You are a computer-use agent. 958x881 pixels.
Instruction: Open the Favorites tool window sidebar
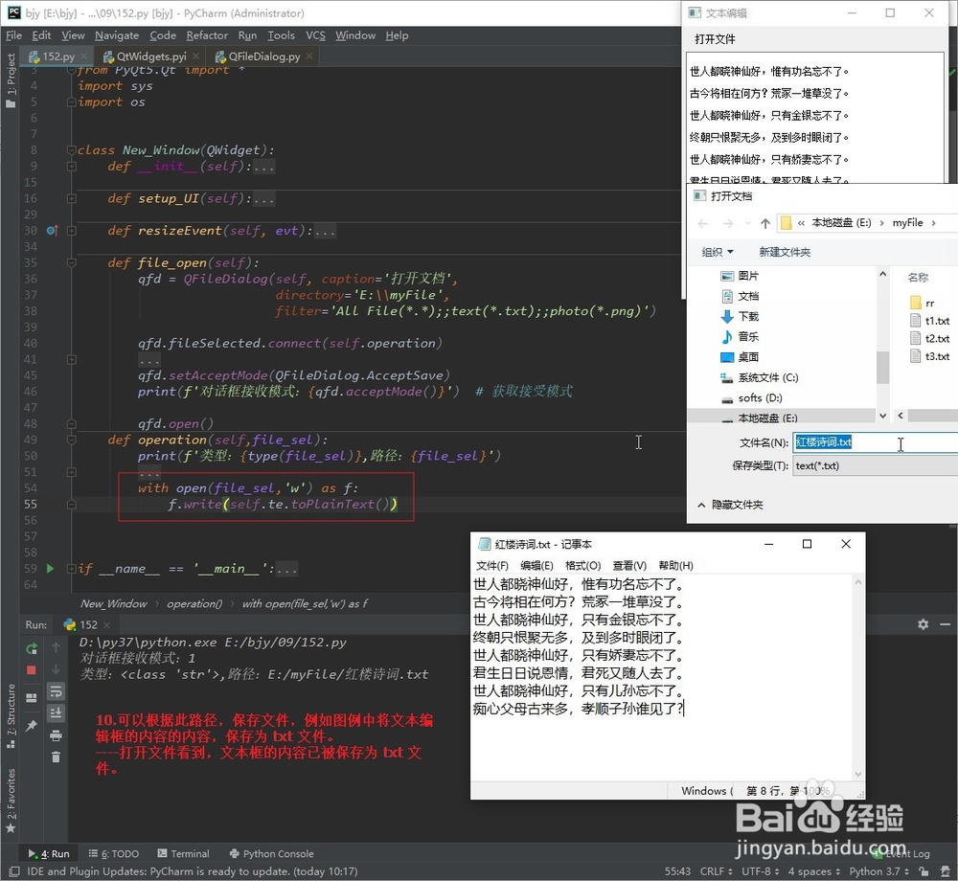11,800
